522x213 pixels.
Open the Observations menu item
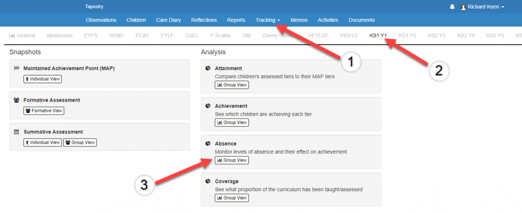101,20
